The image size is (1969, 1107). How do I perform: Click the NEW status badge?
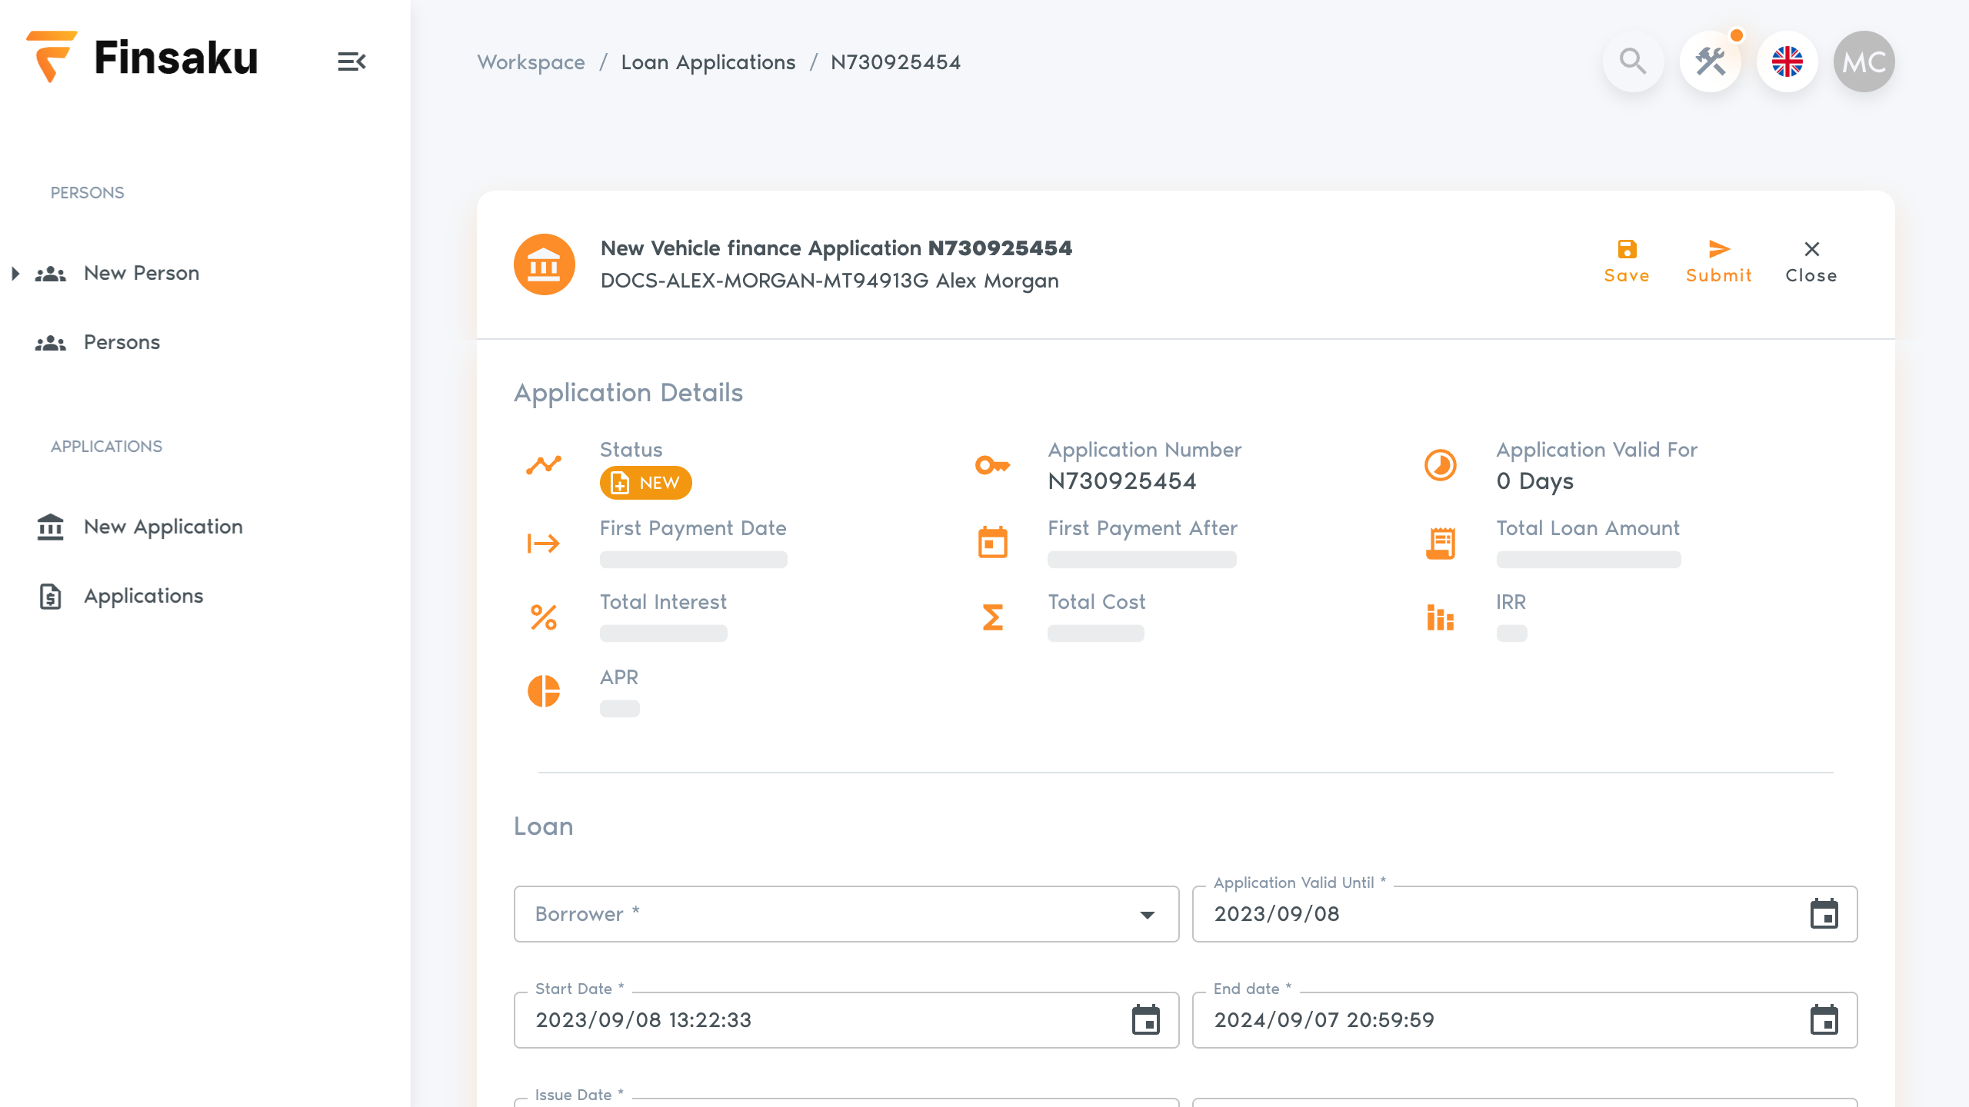pyautogui.click(x=645, y=483)
